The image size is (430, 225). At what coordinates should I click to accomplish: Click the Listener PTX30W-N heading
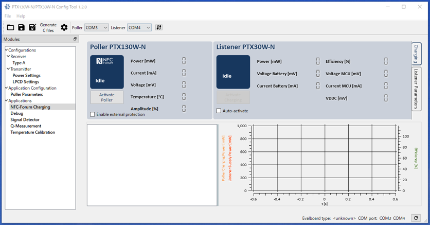pyautogui.click(x=245, y=47)
